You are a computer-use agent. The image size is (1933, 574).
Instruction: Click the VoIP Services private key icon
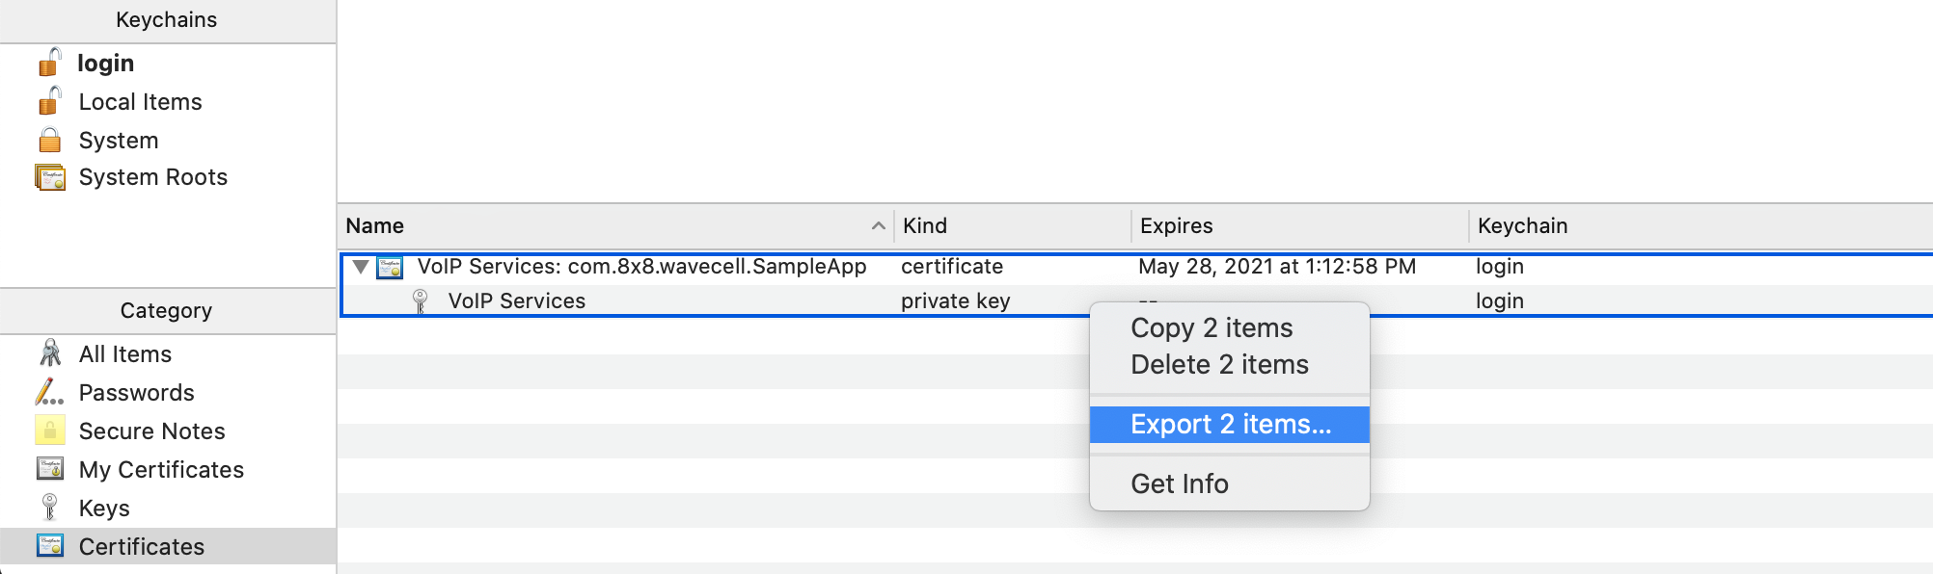(420, 300)
